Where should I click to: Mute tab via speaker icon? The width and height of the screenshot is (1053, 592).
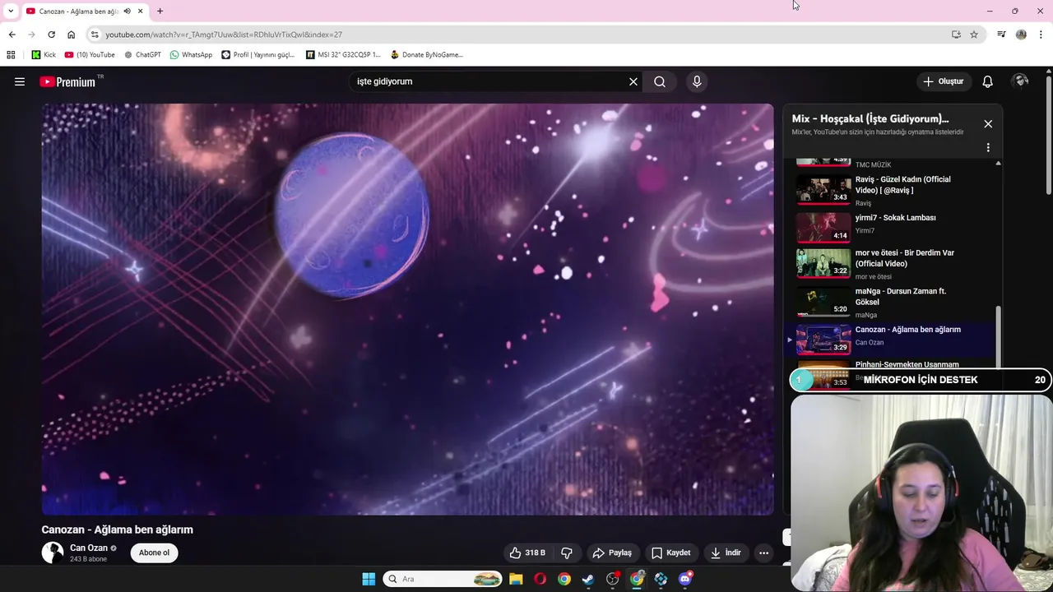coord(127,11)
